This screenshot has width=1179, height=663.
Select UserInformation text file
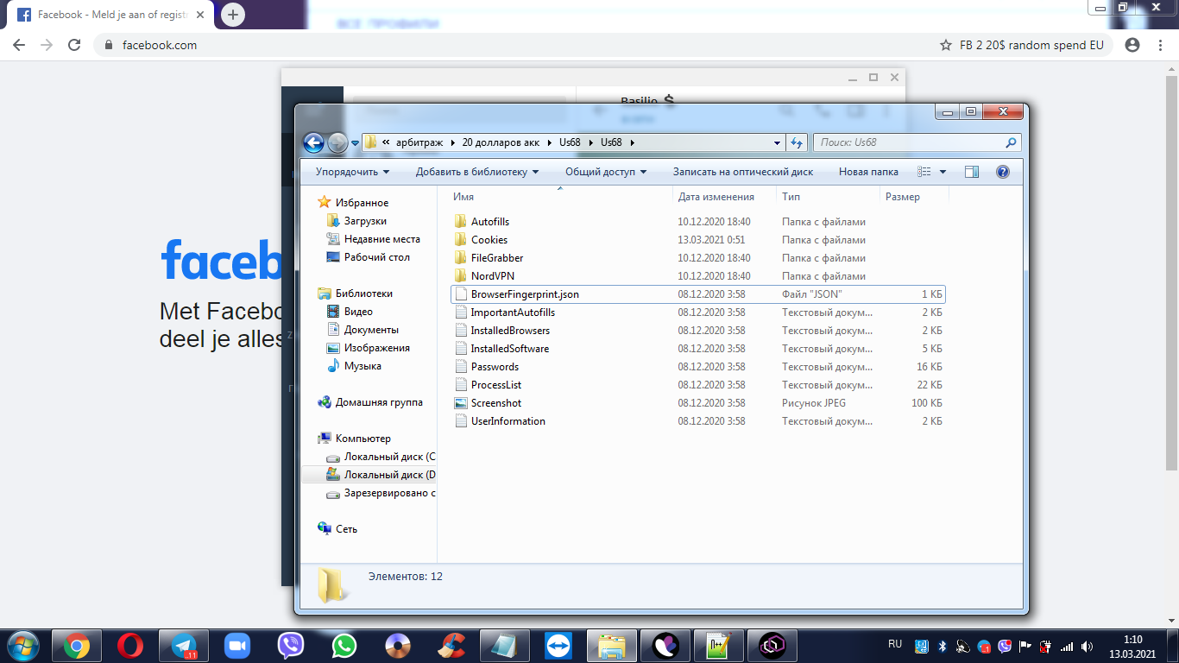point(508,421)
